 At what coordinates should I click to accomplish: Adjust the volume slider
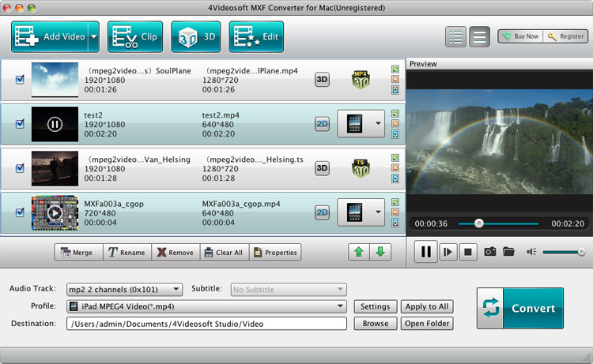[564, 252]
